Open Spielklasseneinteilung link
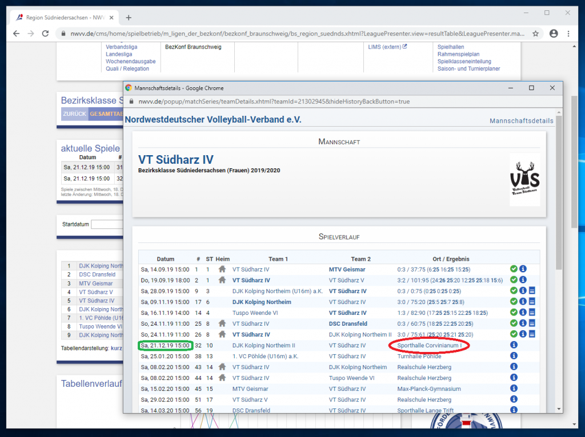This screenshot has width=585, height=437. [x=464, y=62]
